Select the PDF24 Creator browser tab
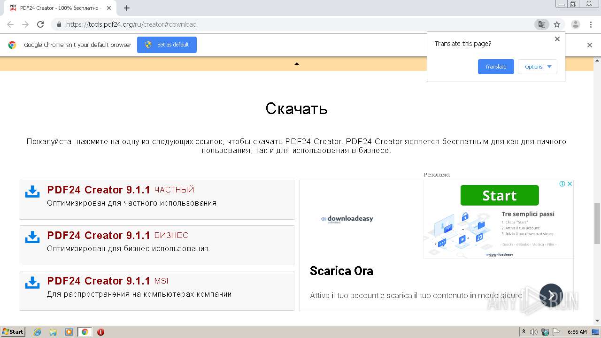The width and height of the screenshot is (601, 338). pyautogui.click(x=60, y=8)
